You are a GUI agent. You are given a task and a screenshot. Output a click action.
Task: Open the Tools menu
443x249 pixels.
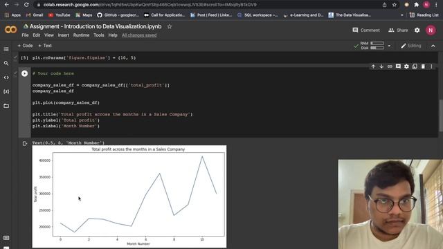click(99, 35)
